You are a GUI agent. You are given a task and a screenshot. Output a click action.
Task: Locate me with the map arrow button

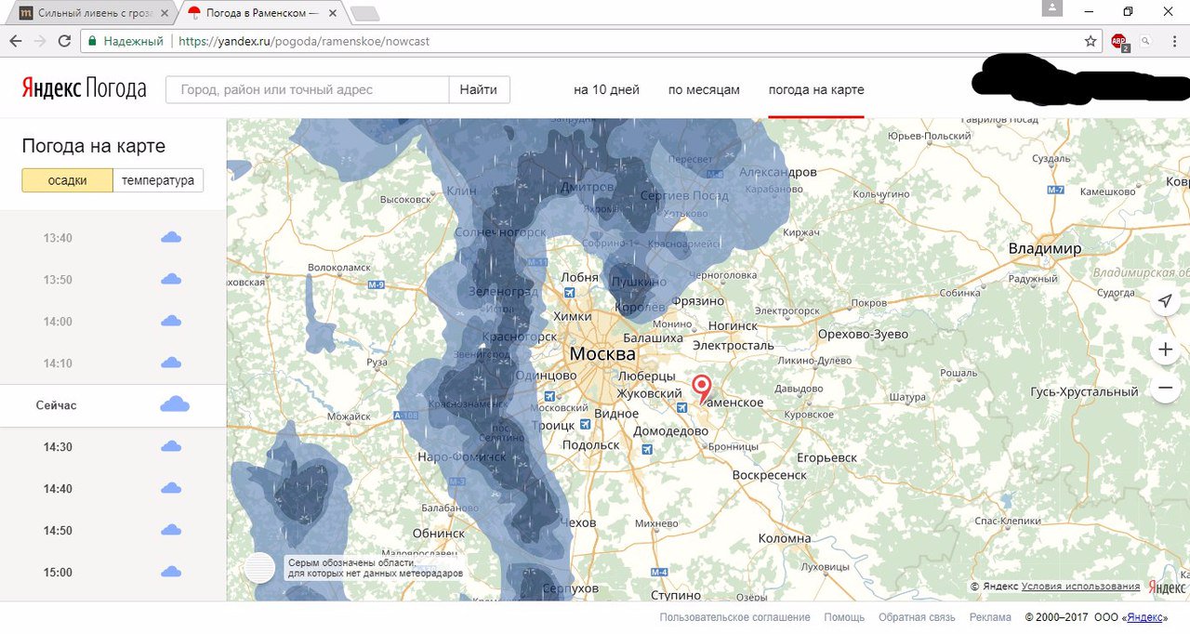[x=1165, y=301]
